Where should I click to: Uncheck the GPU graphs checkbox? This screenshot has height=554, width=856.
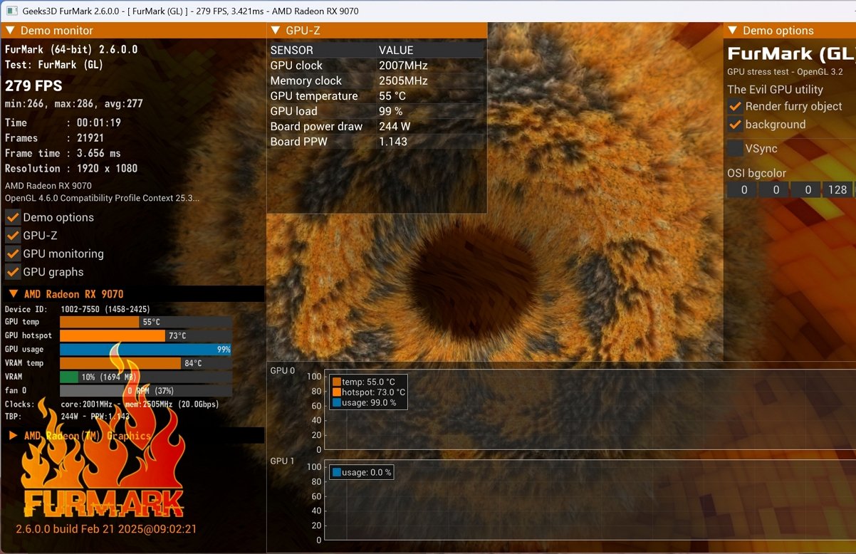point(13,272)
